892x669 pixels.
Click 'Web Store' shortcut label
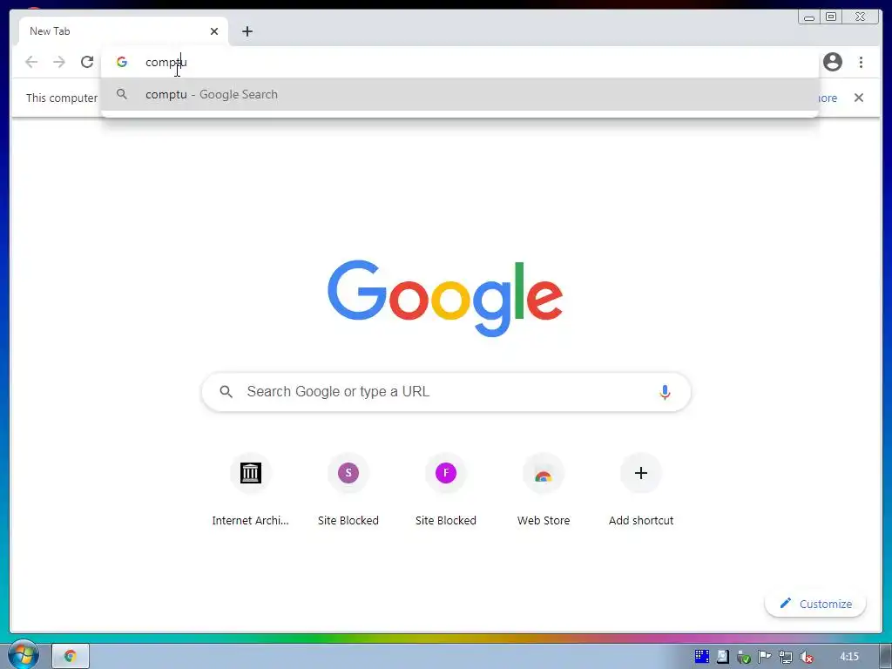point(544,520)
